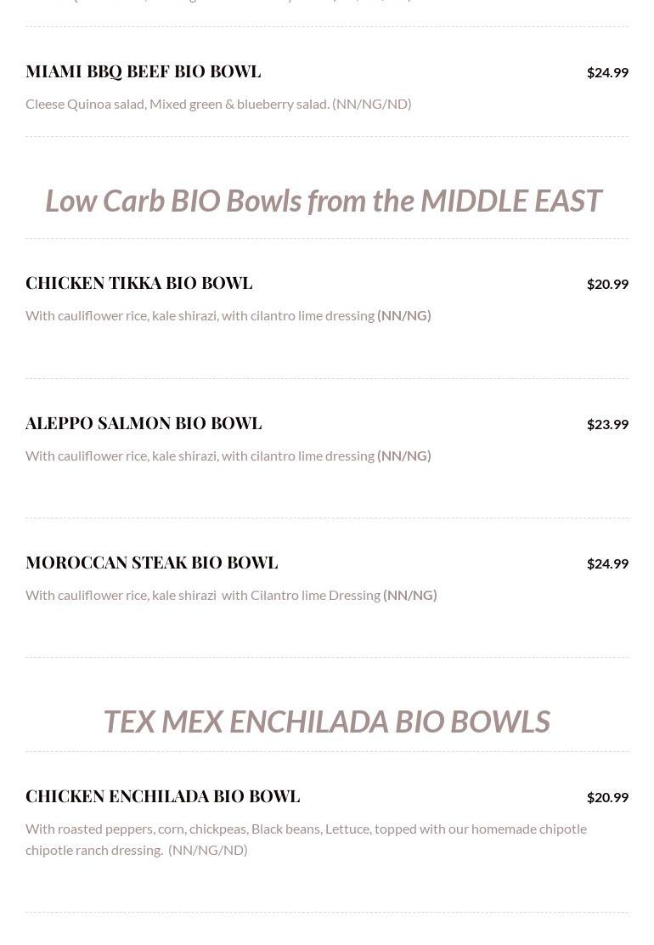Click the Chicken Tikka bowl description text
The image size is (654, 945).
tap(200, 315)
